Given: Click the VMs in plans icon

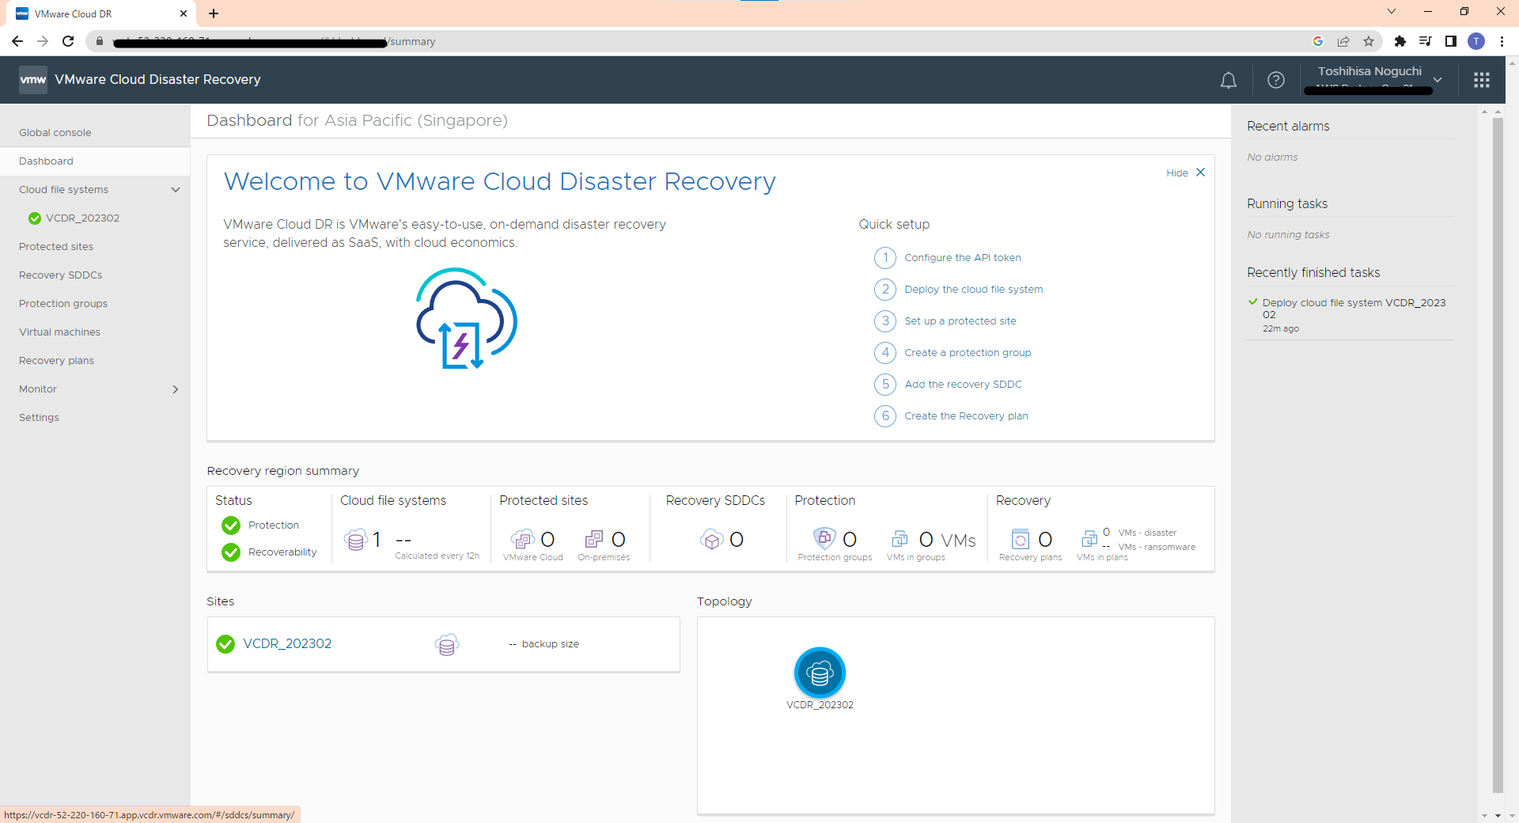Looking at the screenshot, I should coord(1089,539).
